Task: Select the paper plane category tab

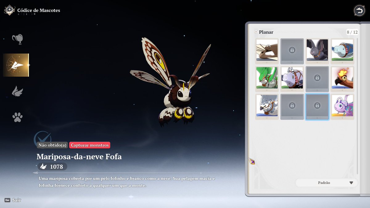Action: coord(16,65)
